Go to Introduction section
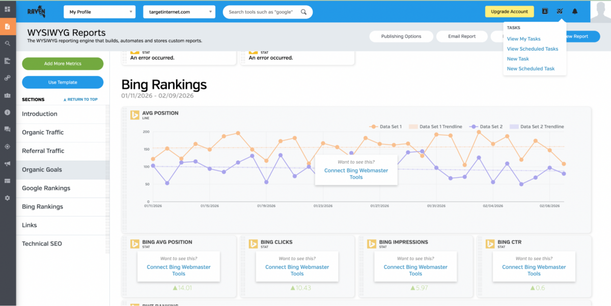Image resolution: width=611 pixels, height=306 pixels. click(63, 114)
